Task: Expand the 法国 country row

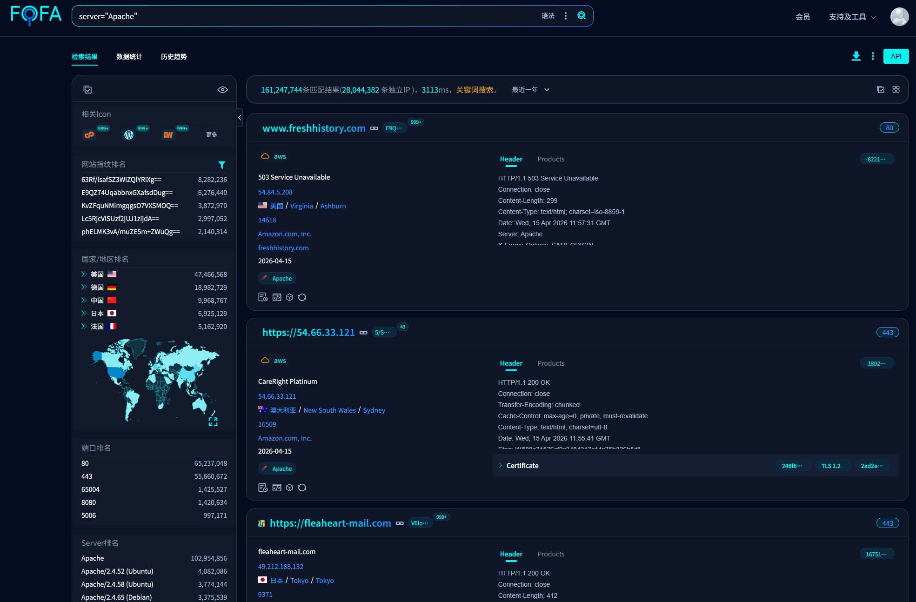Action: click(x=84, y=326)
